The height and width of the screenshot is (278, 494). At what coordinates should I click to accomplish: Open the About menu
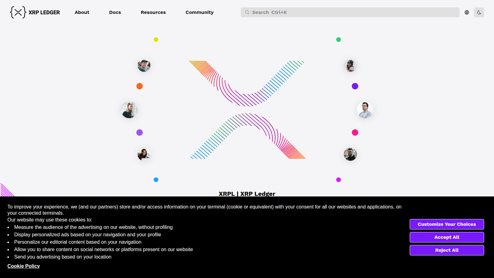pyautogui.click(x=82, y=12)
